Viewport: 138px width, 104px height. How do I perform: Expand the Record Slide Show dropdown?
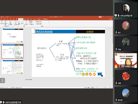tap(26, 23)
